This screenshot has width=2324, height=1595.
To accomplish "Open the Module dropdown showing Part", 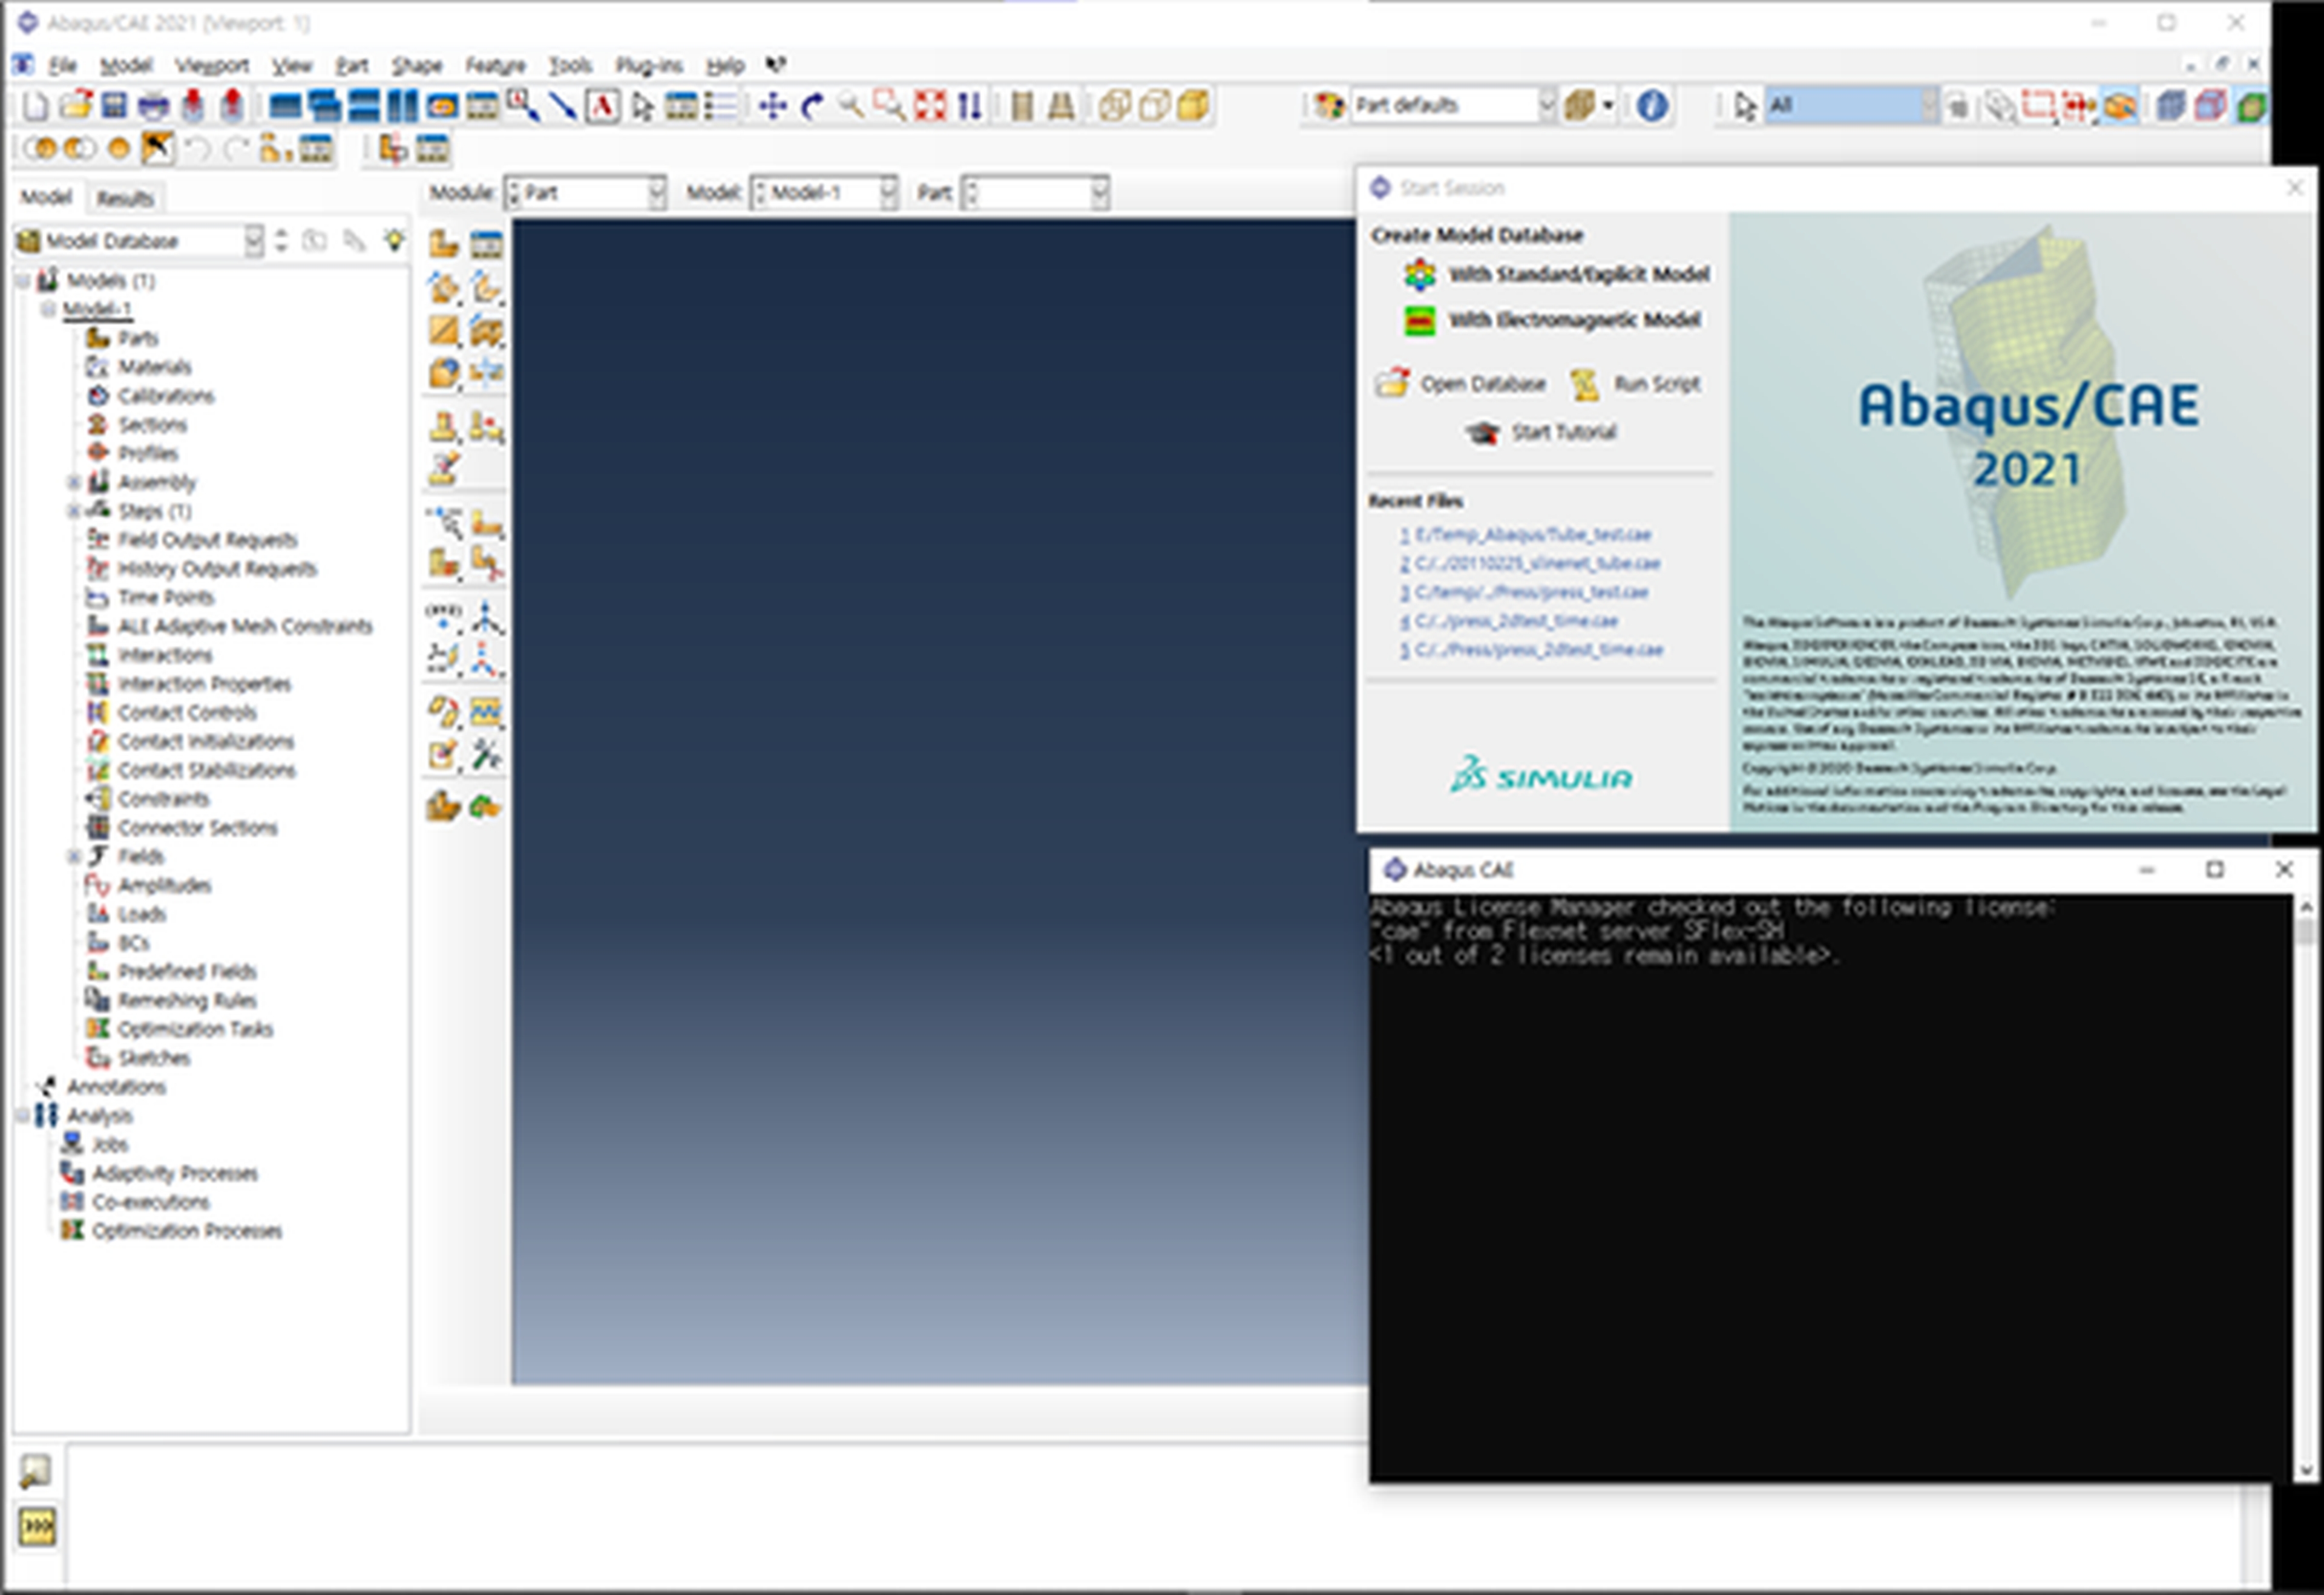I will [585, 192].
